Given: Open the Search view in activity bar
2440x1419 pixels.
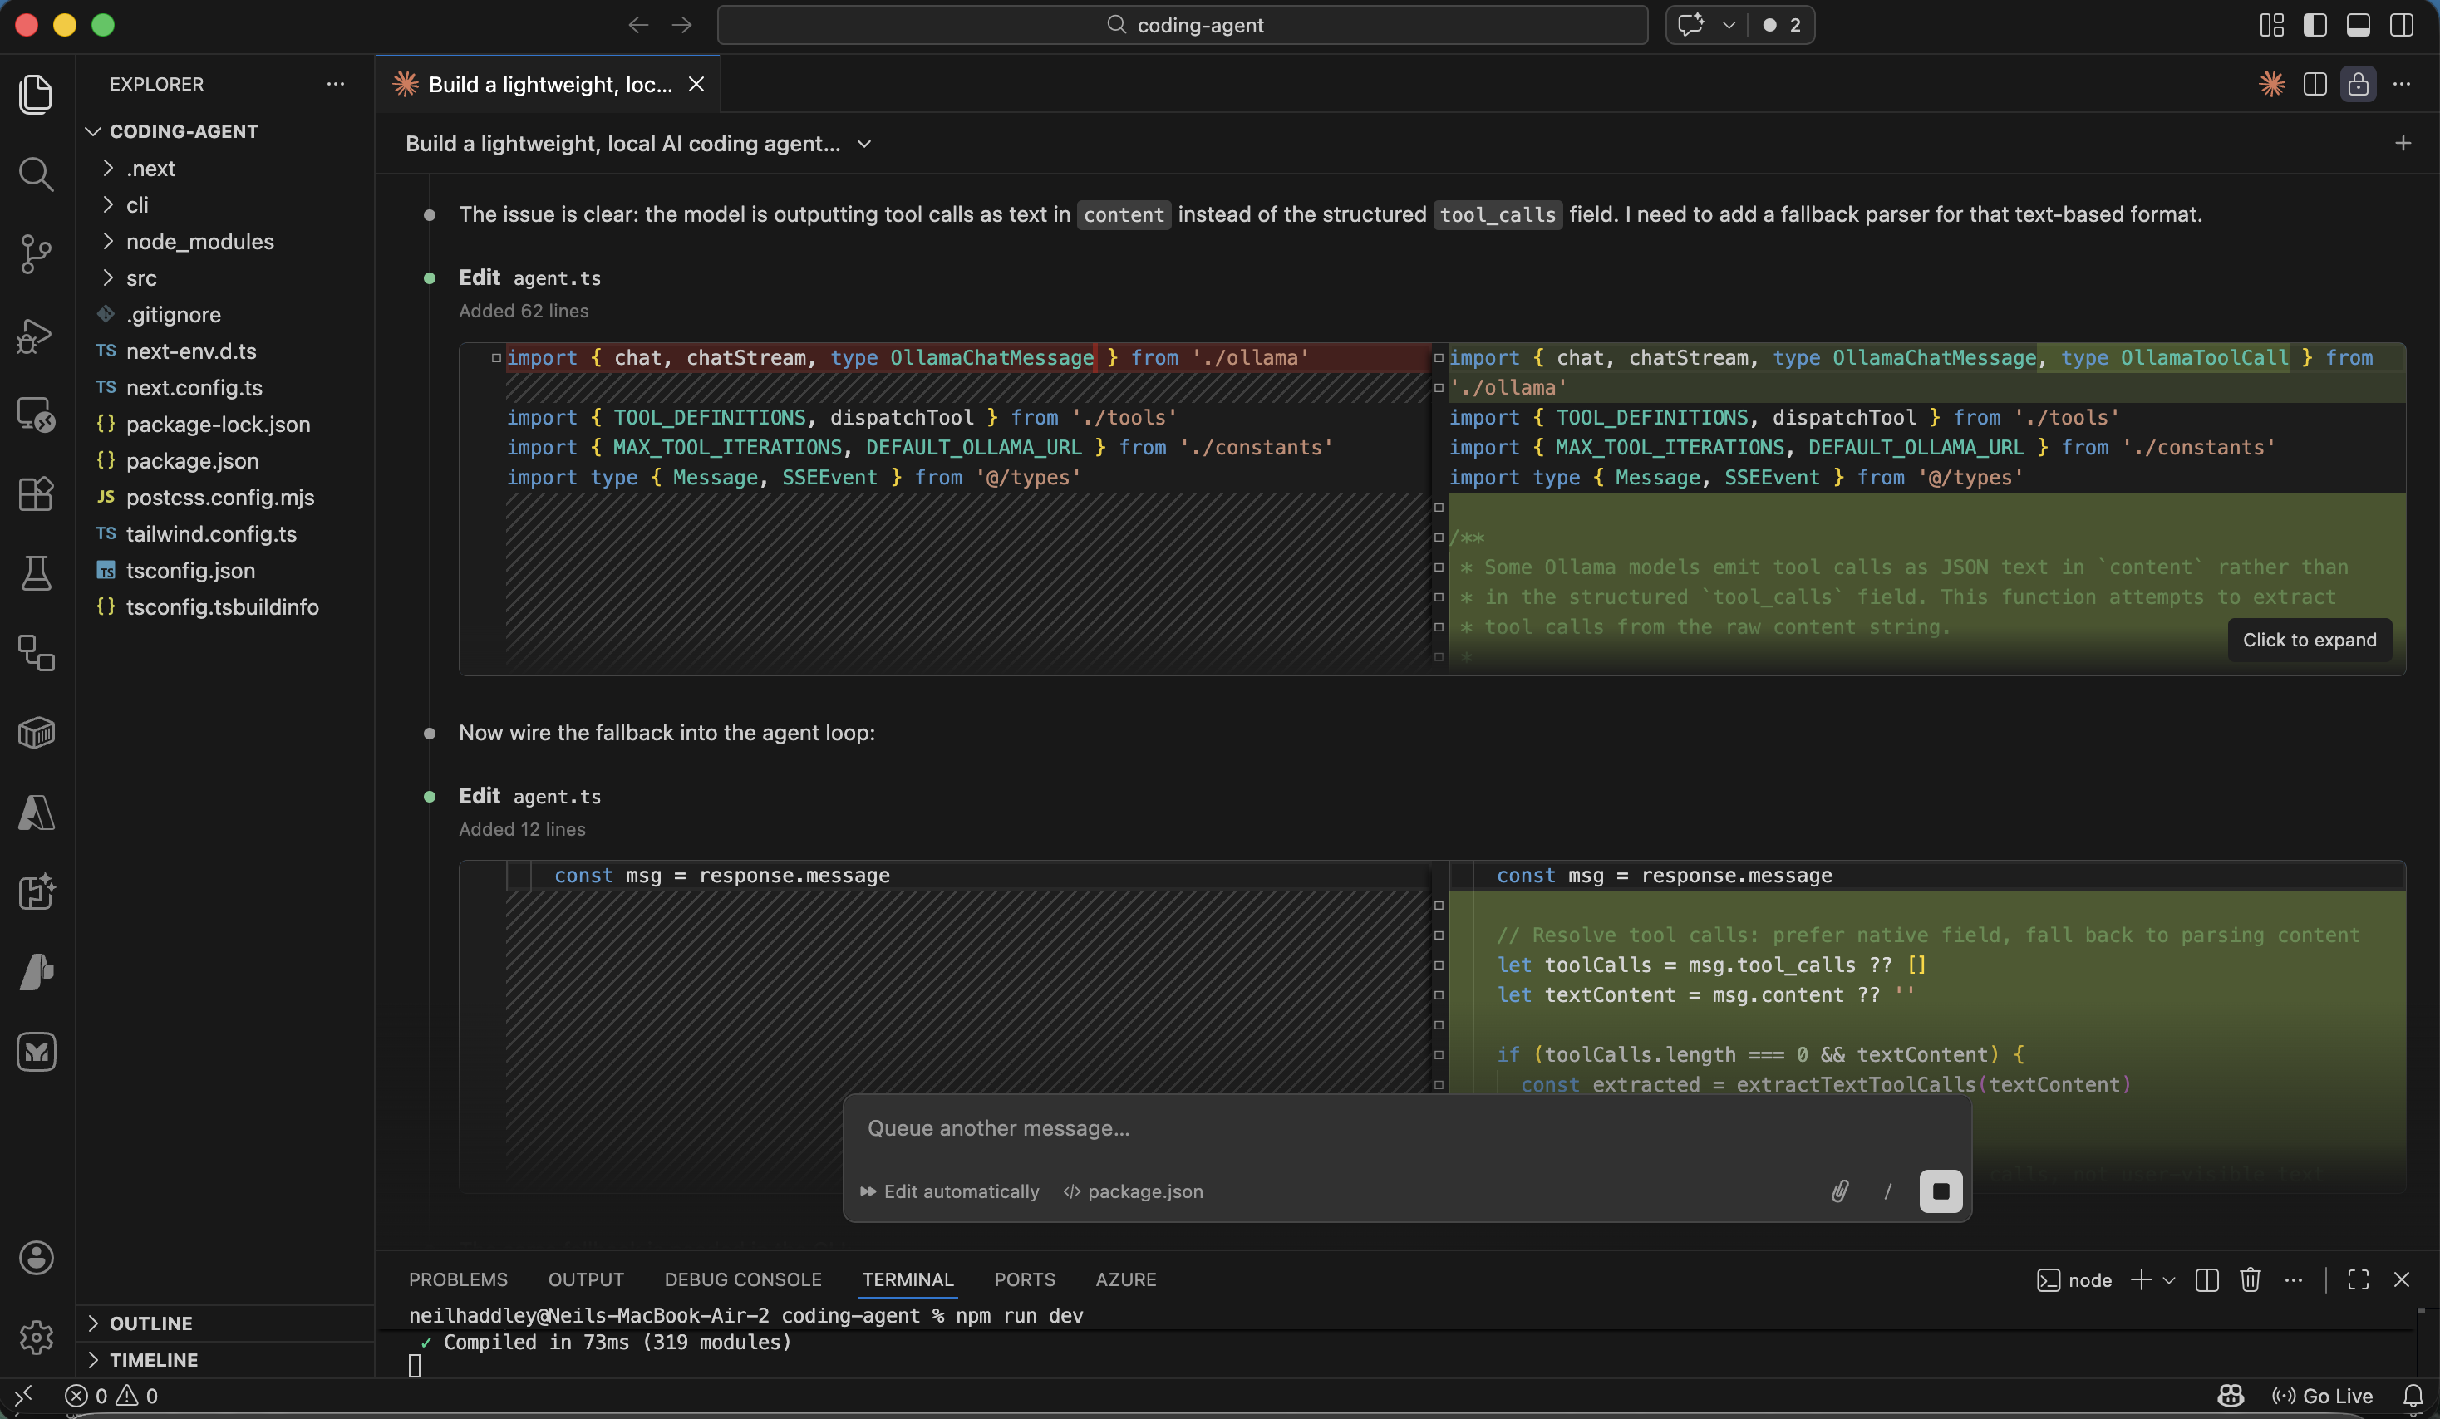Looking at the screenshot, I should [x=36, y=174].
